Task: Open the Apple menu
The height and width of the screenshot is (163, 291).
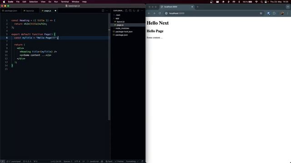Action: click(x=4, y=2)
